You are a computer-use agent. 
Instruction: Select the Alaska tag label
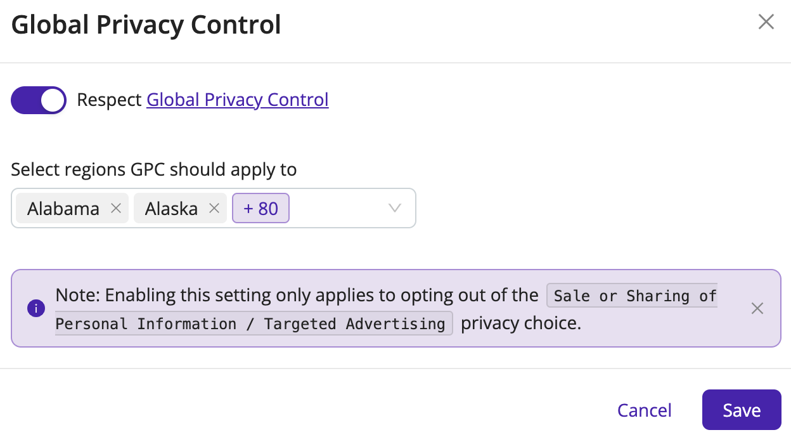[x=171, y=209]
